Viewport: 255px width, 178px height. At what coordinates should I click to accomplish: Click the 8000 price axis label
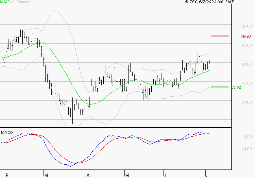246,64
